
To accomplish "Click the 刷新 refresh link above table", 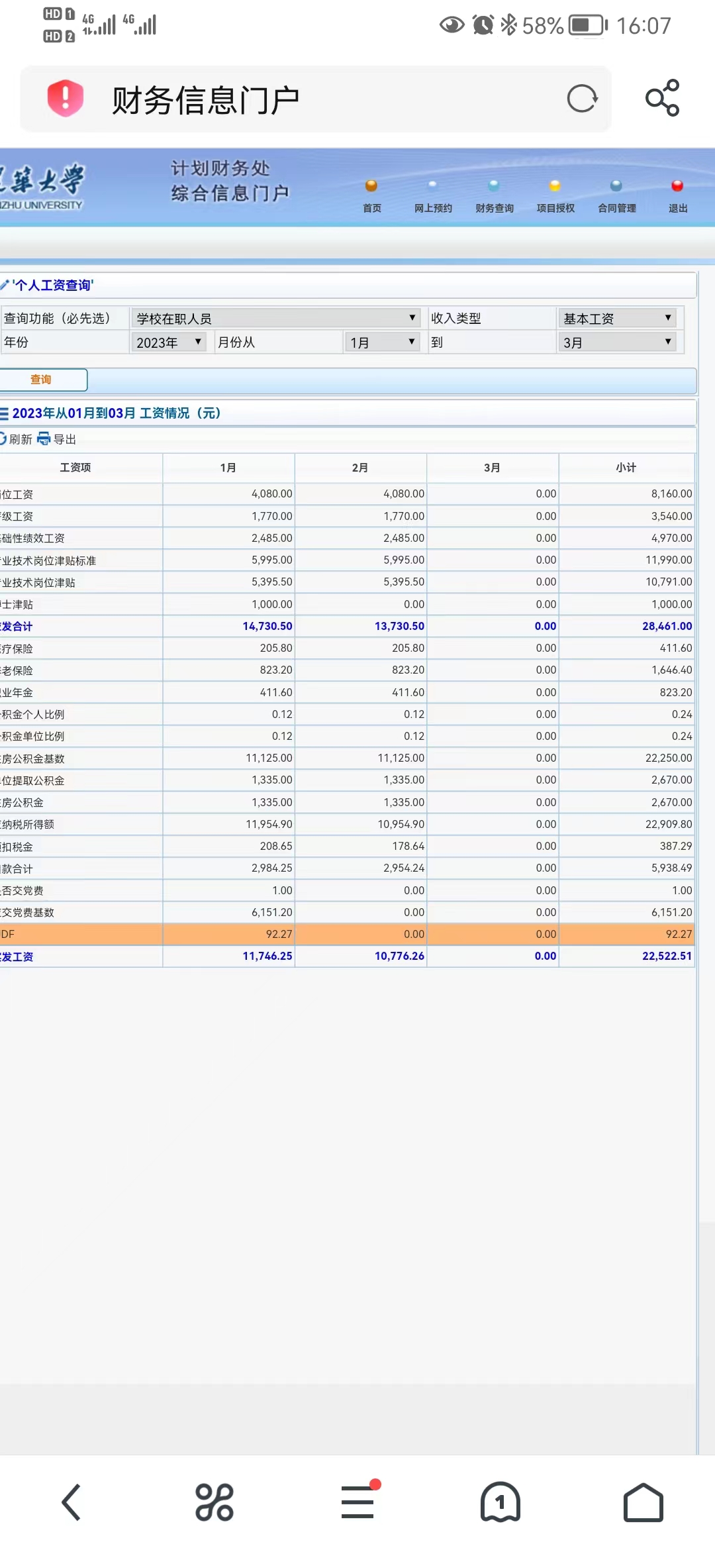I will 16,439.
